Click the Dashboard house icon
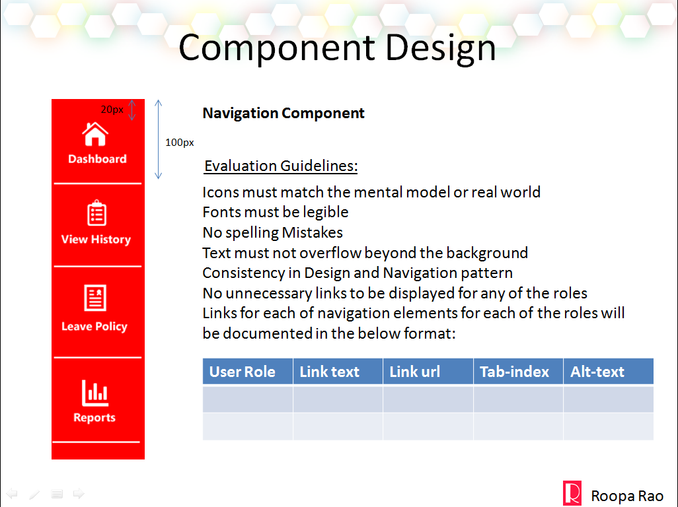The width and height of the screenshot is (678, 507). (x=95, y=134)
